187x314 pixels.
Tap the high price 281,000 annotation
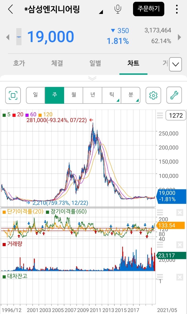[x=57, y=120]
